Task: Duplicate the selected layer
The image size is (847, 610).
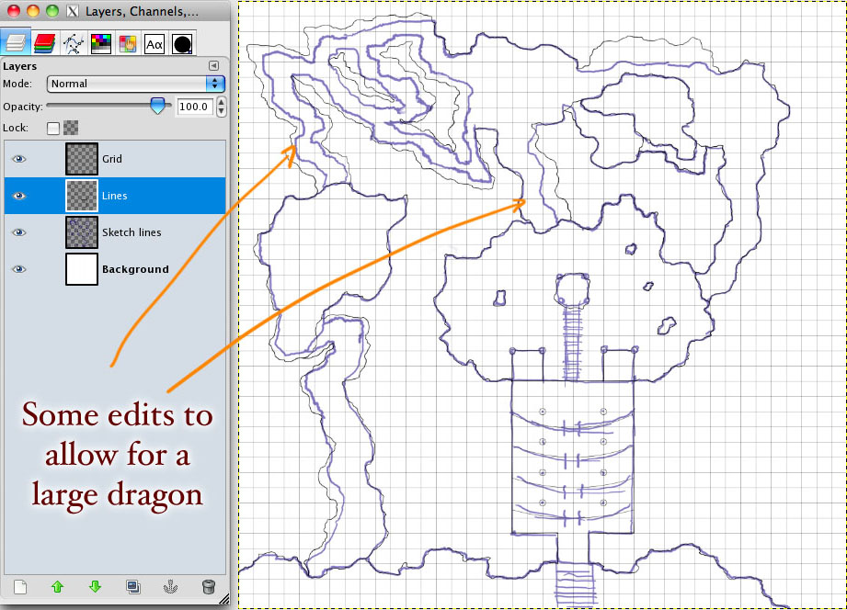Action: coord(132,586)
